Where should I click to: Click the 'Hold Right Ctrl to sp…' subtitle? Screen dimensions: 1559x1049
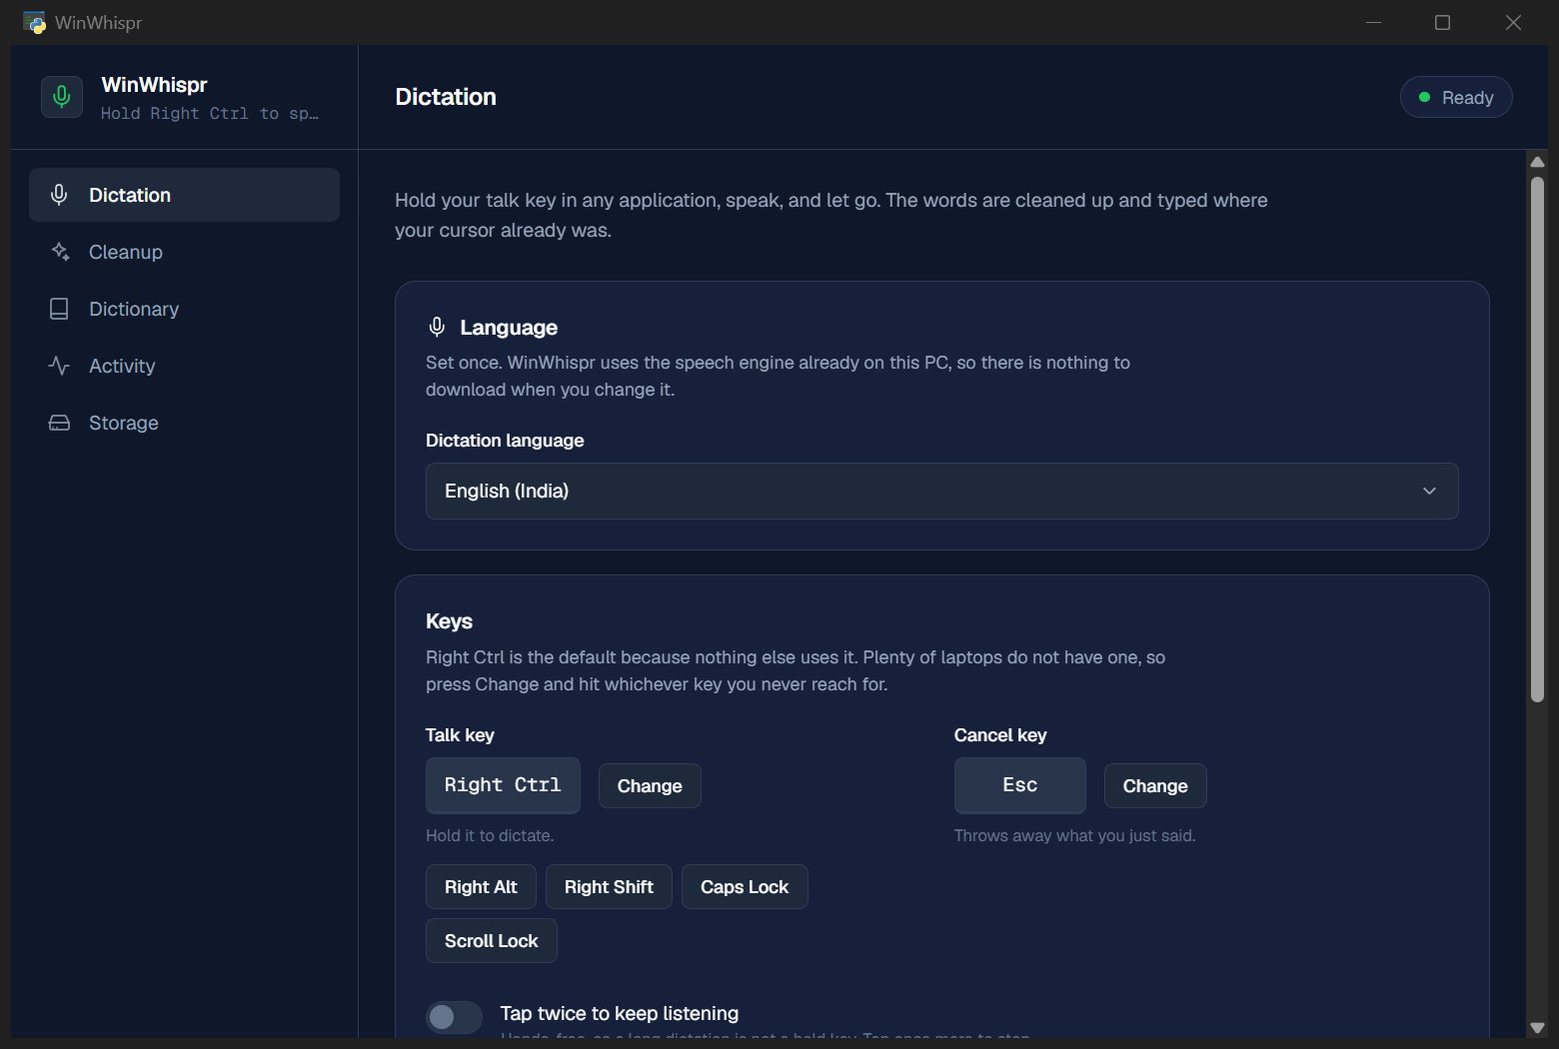pos(210,113)
